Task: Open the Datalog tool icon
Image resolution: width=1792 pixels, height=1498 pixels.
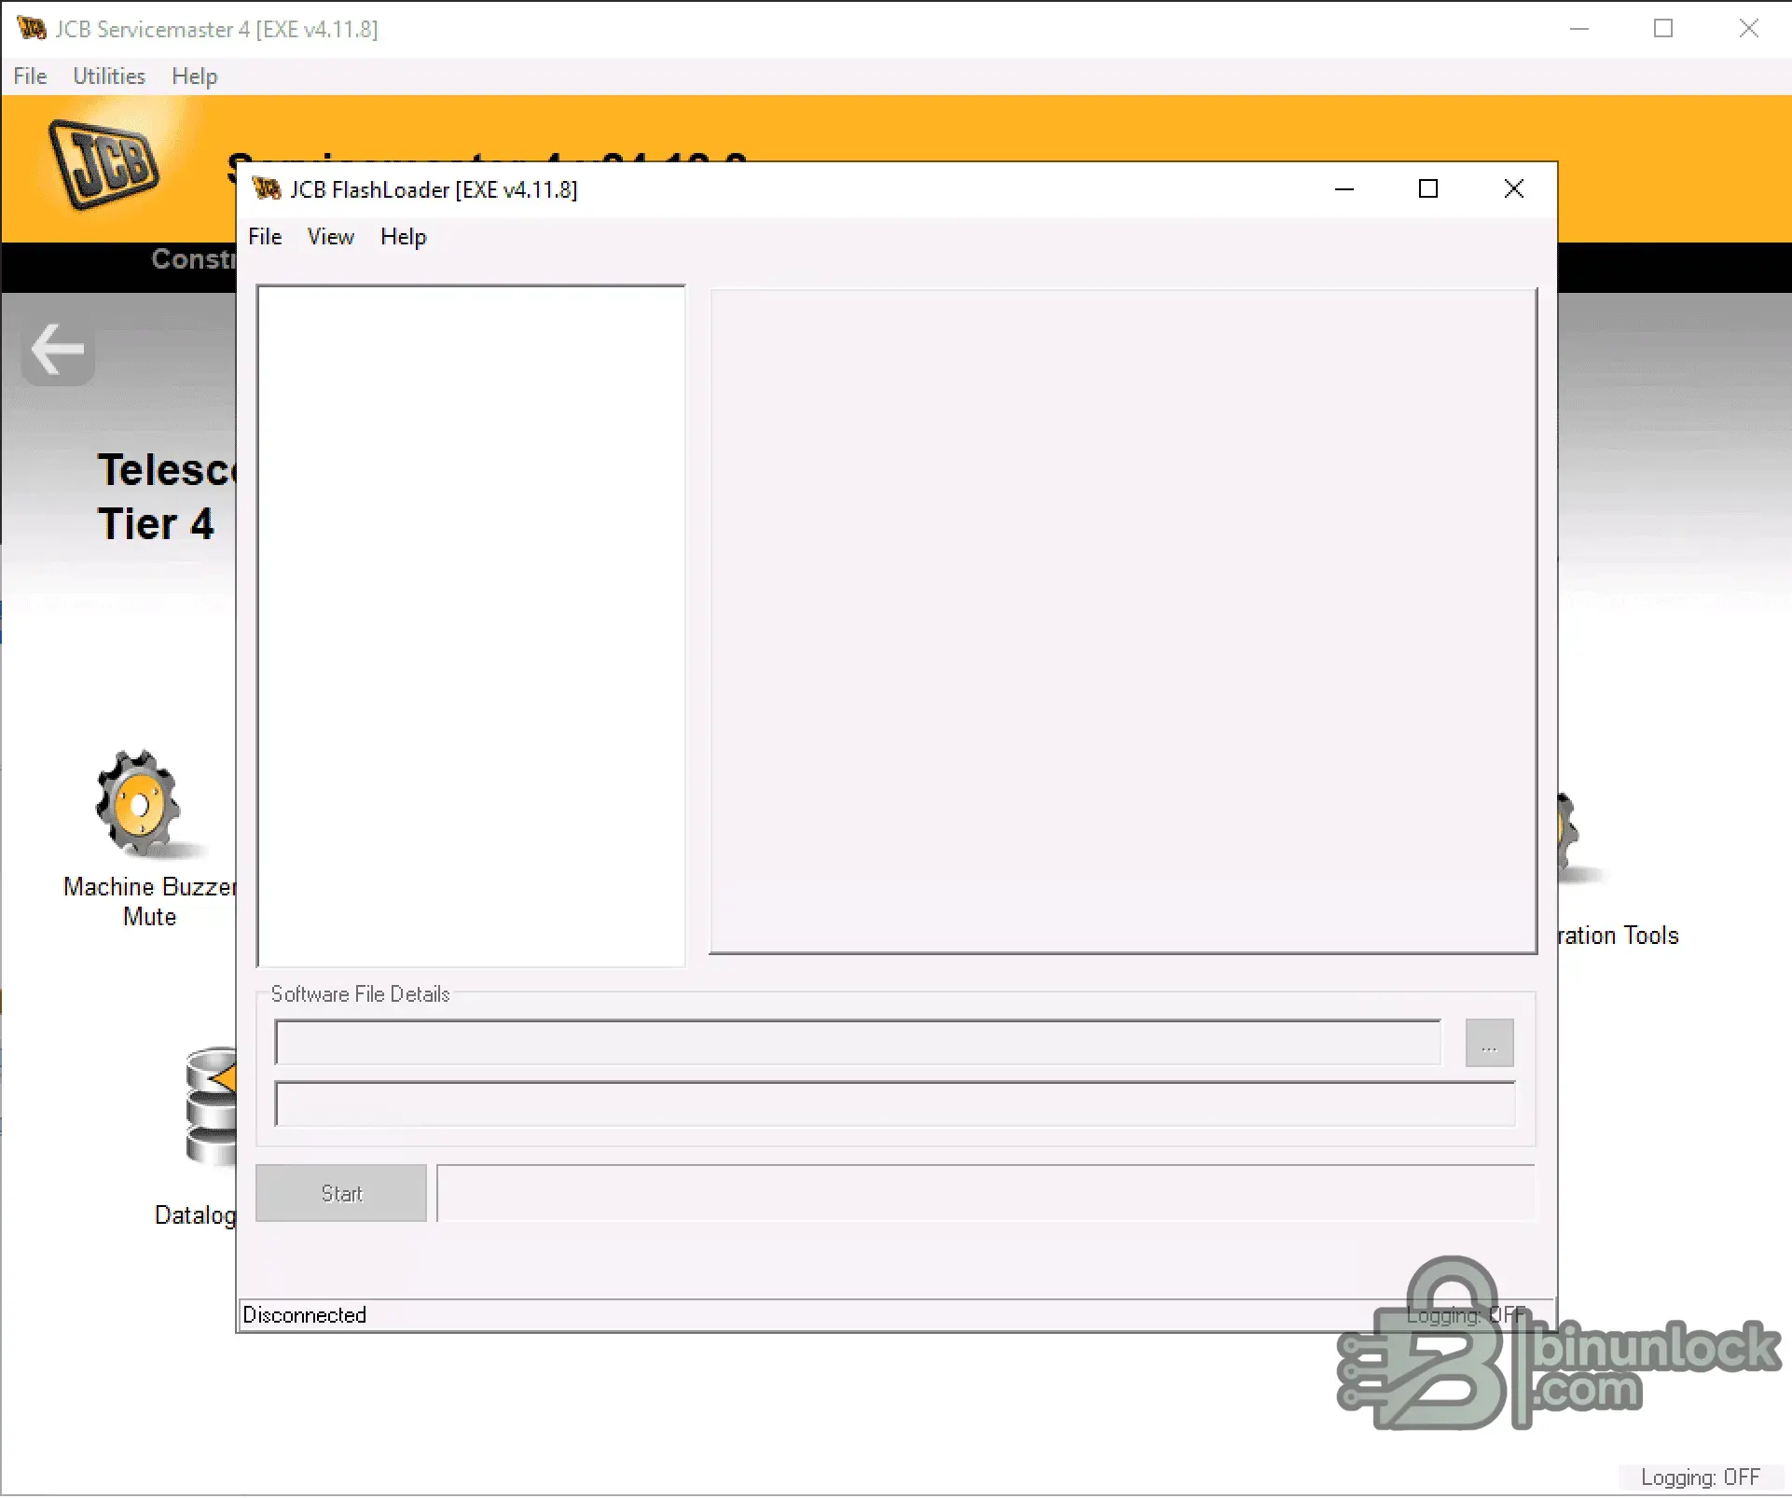Action: [x=211, y=1105]
